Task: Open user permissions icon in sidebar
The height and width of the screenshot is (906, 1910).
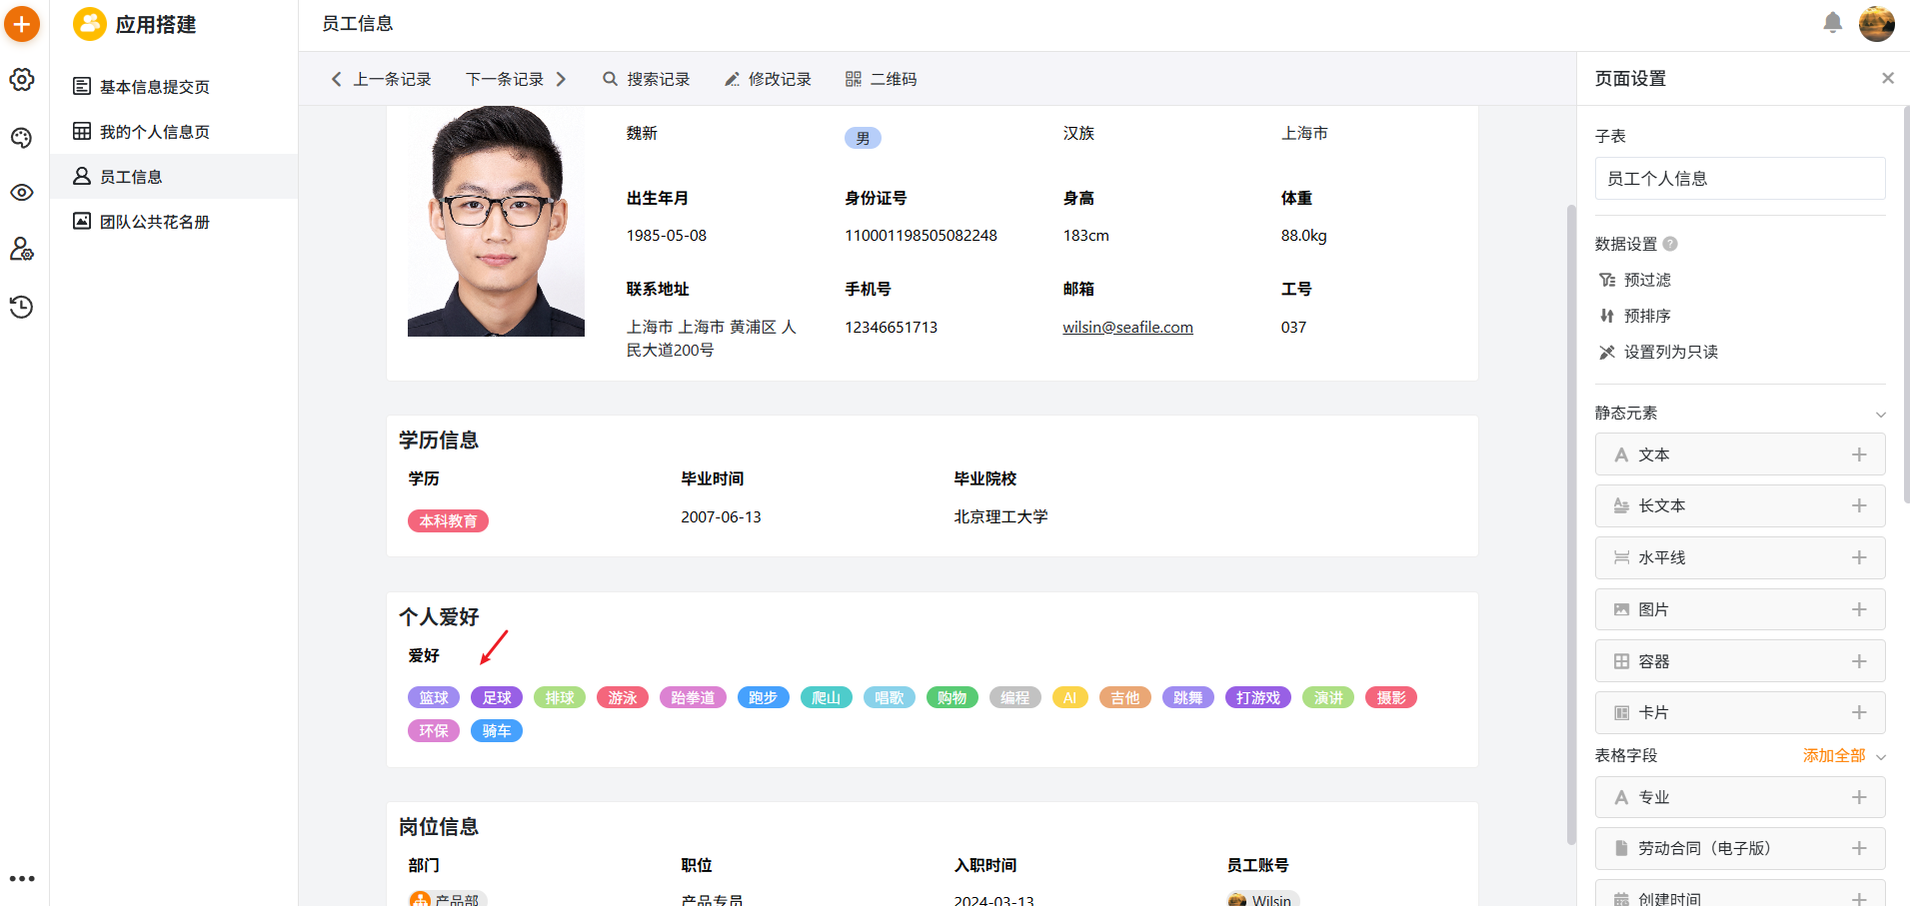Action: [22, 249]
